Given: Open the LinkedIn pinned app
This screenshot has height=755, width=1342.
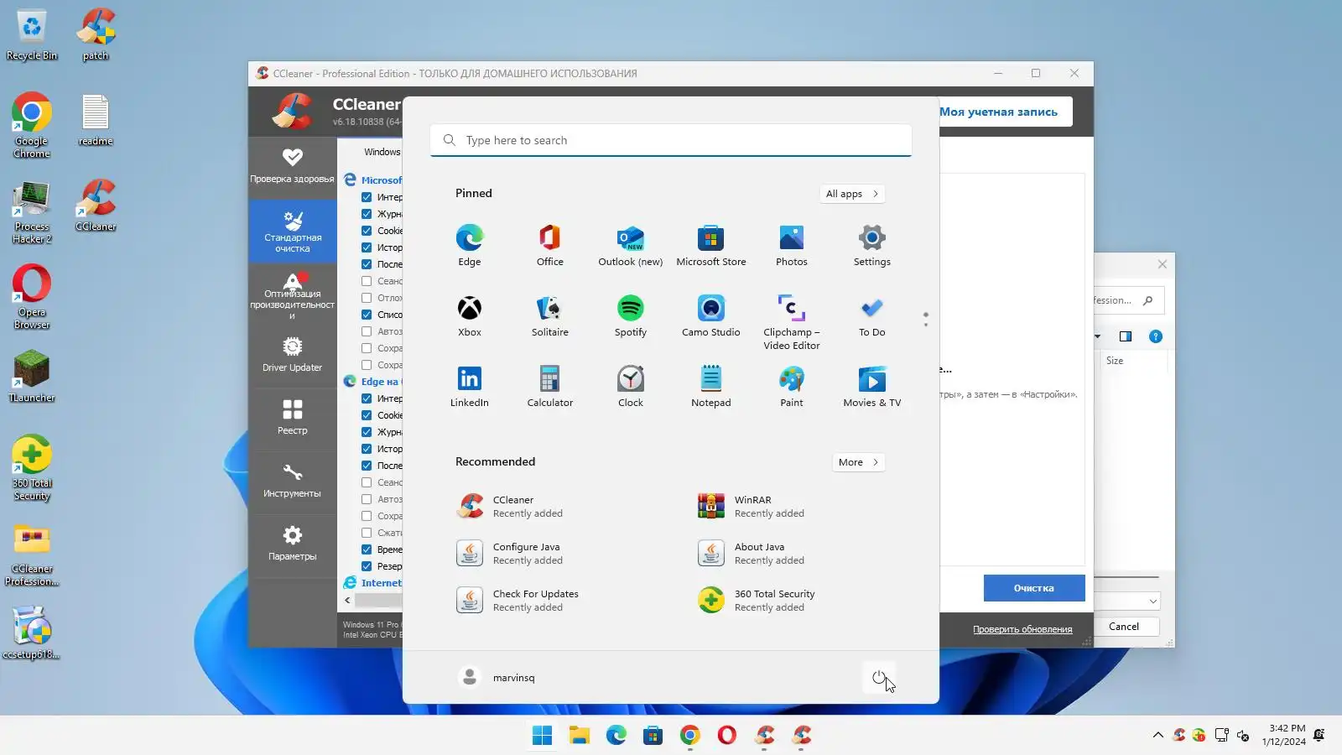Looking at the screenshot, I should (470, 387).
